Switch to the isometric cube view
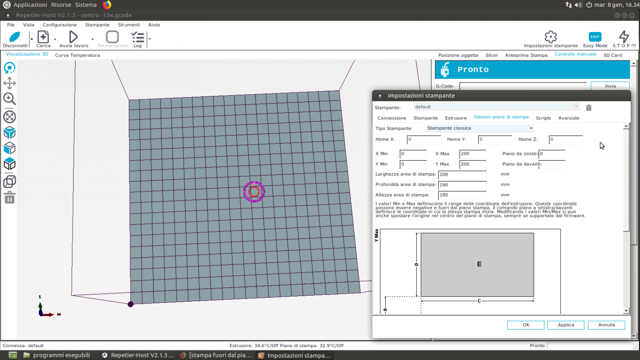Viewport: 640px width, 360px height. click(9, 133)
